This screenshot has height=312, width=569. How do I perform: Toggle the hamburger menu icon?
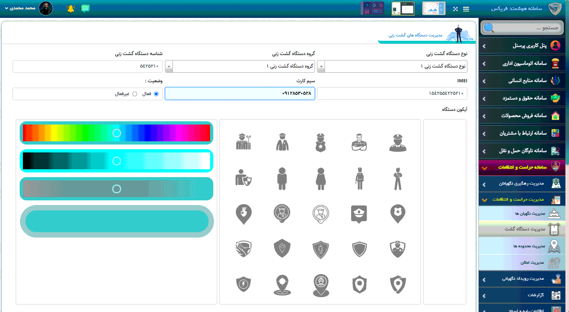click(466, 9)
